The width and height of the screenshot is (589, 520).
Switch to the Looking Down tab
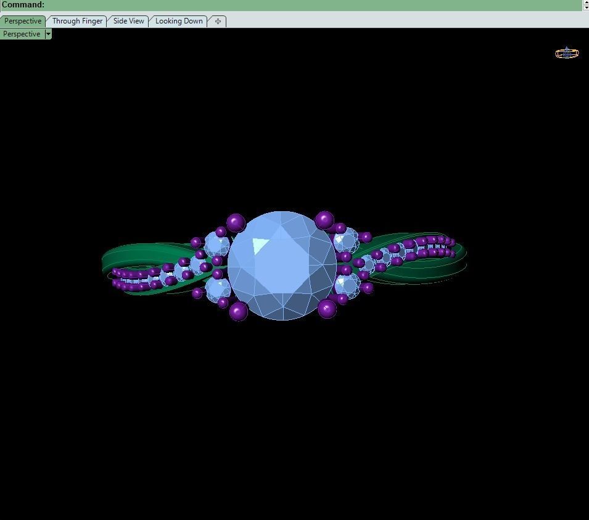pyautogui.click(x=179, y=21)
